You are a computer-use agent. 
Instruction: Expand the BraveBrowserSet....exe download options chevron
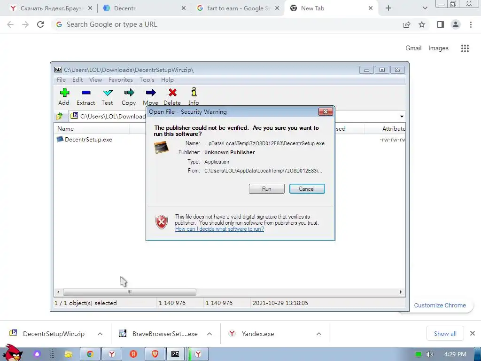[x=209, y=334]
